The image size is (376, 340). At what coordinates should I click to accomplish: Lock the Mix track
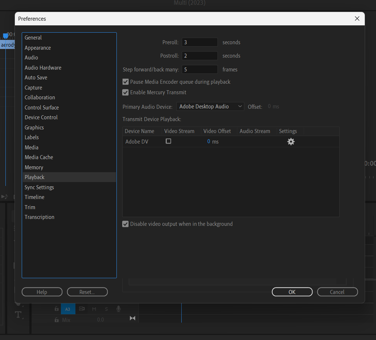point(57,320)
